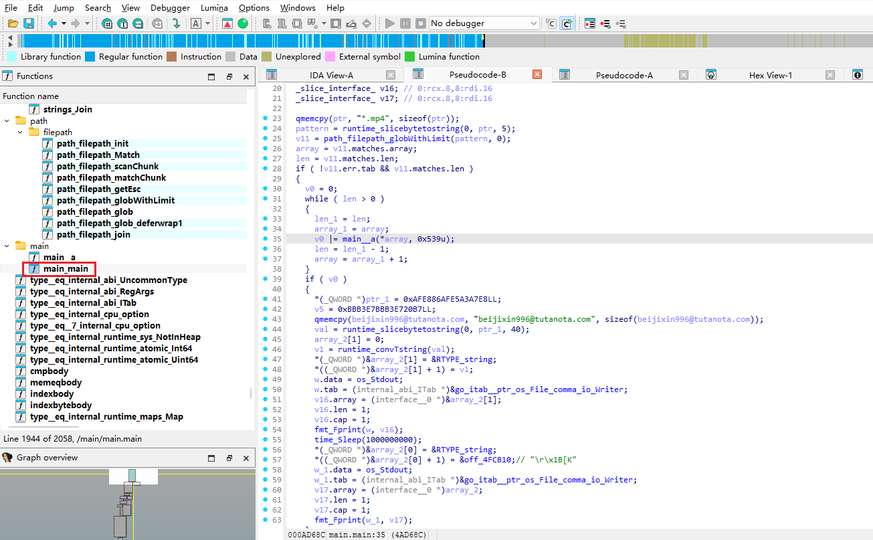
Task: Switch to the IDA View-A tab
Action: (330, 75)
